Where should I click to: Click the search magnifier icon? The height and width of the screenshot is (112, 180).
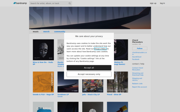pos(70,3)
